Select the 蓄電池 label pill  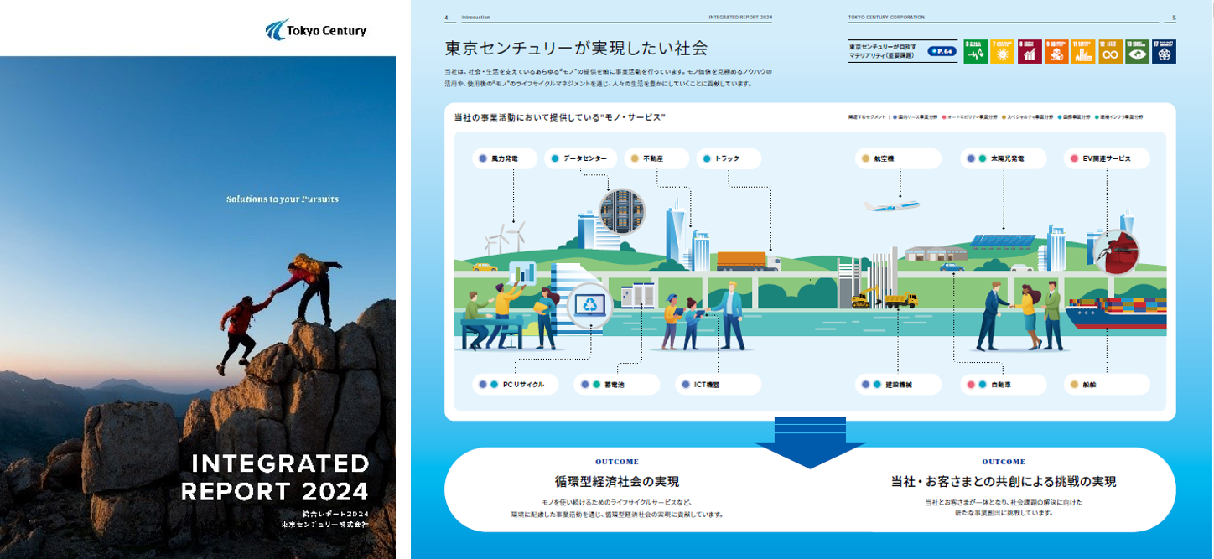[x=616, y=385]
